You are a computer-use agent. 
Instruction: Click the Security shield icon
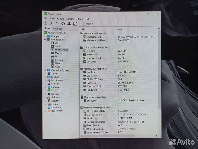(x=49, y=101)
